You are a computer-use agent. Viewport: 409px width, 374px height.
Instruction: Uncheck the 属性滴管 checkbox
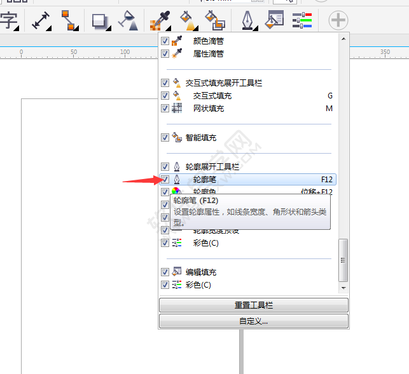click(165, 53)
